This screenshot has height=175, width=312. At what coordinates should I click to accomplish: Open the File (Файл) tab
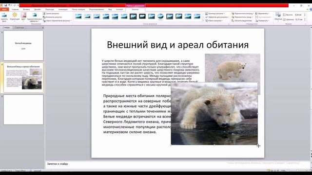coord(4,9)
